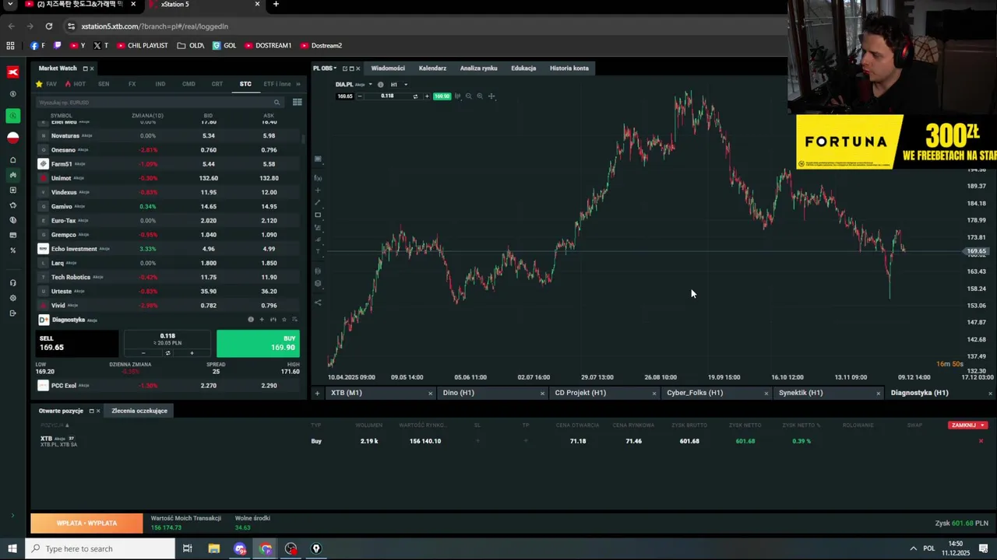Select the line drawing tool on chart
This screenshot has width=997, height=560.
click(x=318, y=202)
